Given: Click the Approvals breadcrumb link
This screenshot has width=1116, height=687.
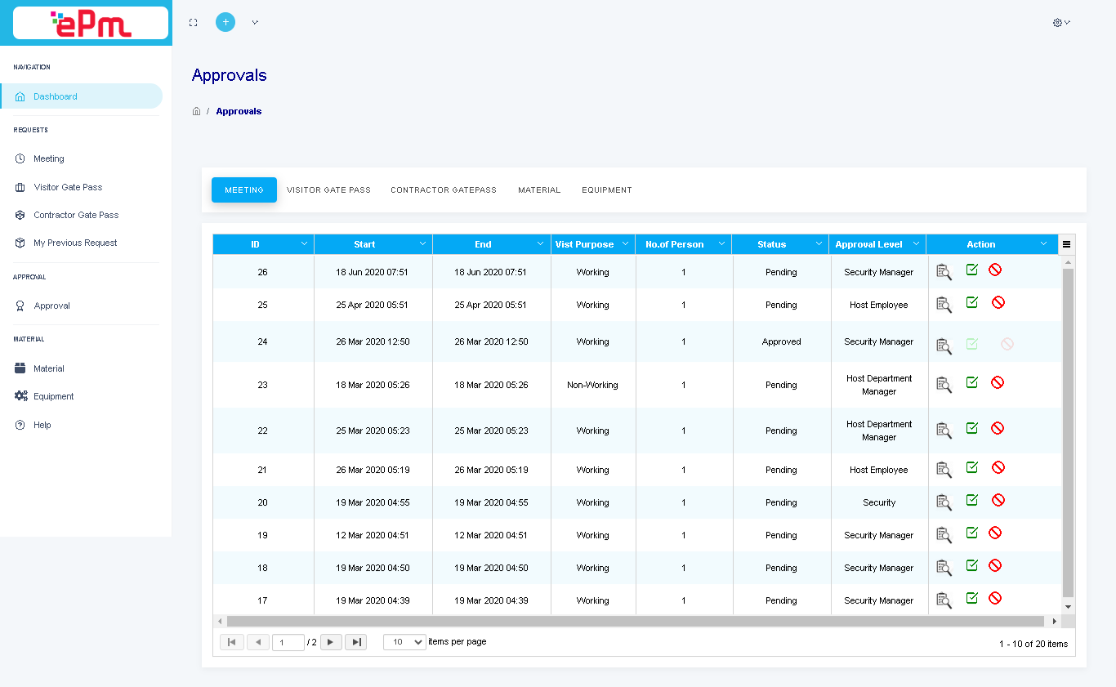Looking at the screenshot, I should [239, 111].
